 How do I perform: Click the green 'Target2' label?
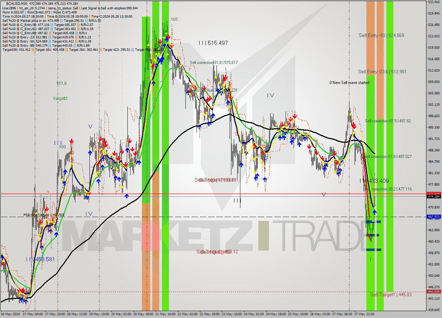pyautogui.click(x=60, y=99)
